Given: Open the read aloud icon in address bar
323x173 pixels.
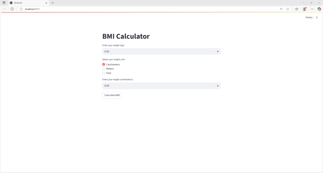Looking at the screenshot, I should [x=281, y=9].
